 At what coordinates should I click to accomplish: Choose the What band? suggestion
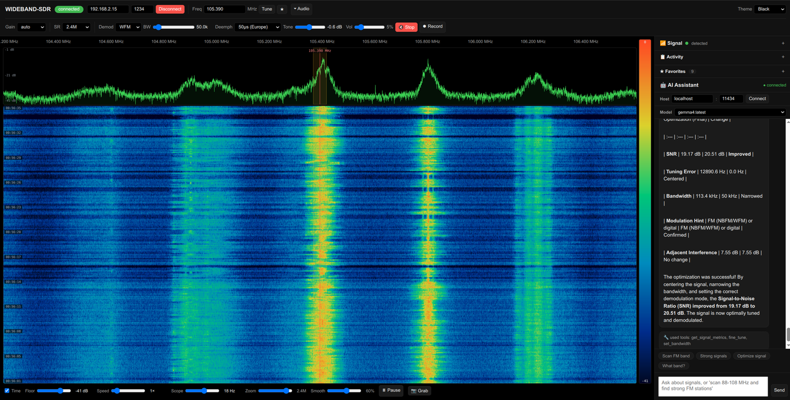(x=673, y=366)
